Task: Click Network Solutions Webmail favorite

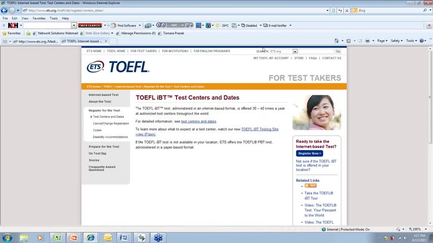Action: tap(55, 33)
